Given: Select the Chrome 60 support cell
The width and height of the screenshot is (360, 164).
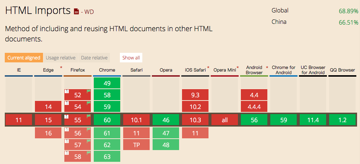Looking at the screenshot, I should pos(107,120).
